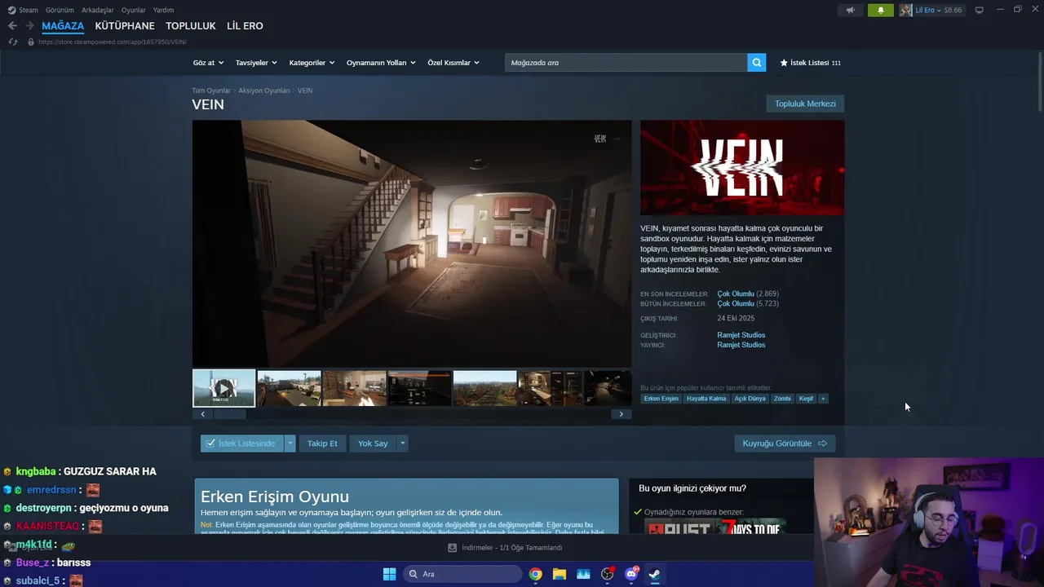This screenshot has width=1044, height=587.
Task: Click Kuyruğu Görüntüle button
Action: [x=785, y=444]
